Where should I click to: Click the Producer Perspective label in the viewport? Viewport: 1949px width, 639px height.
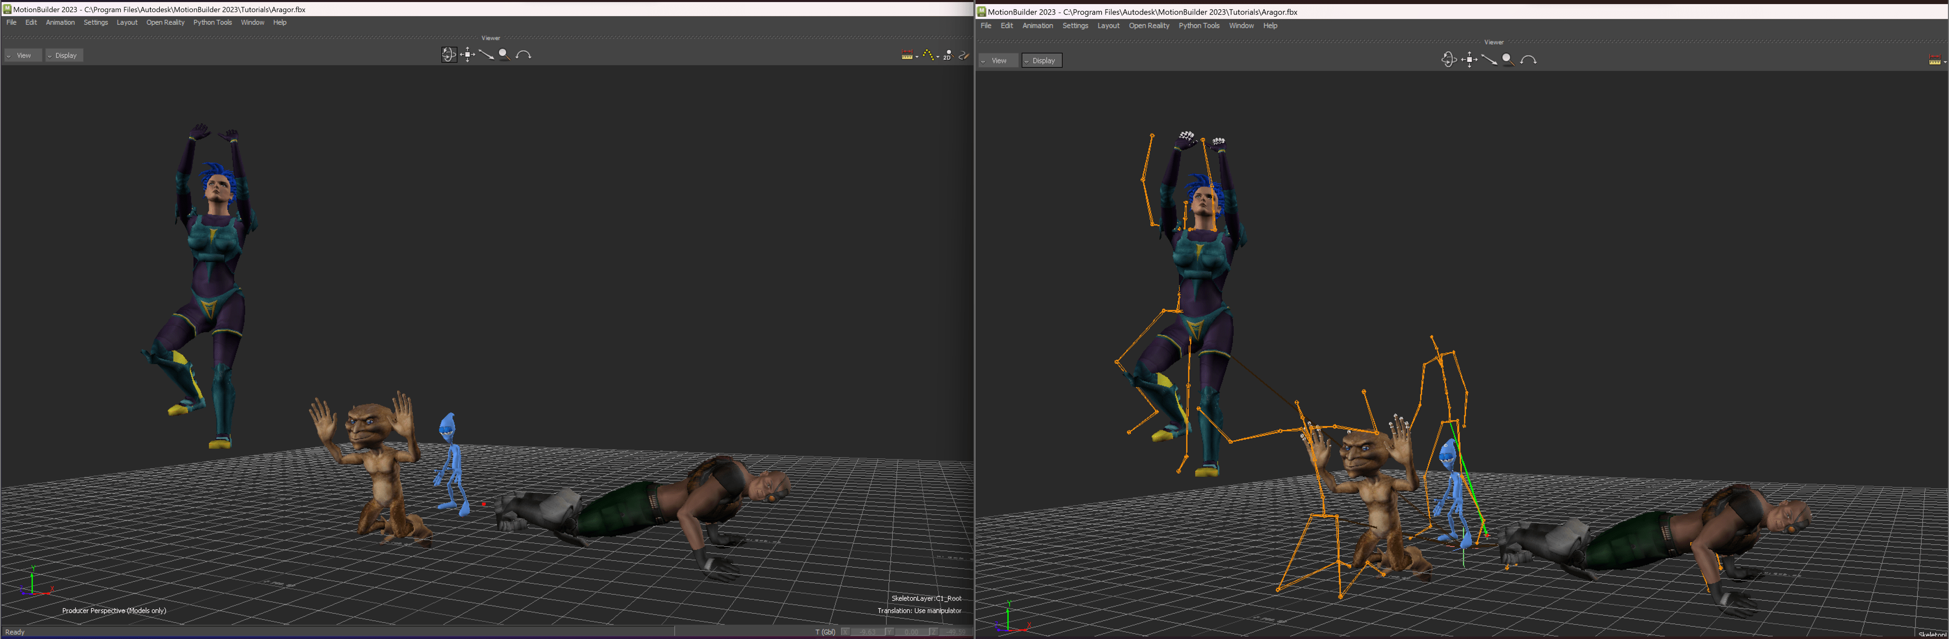[114, 610]
